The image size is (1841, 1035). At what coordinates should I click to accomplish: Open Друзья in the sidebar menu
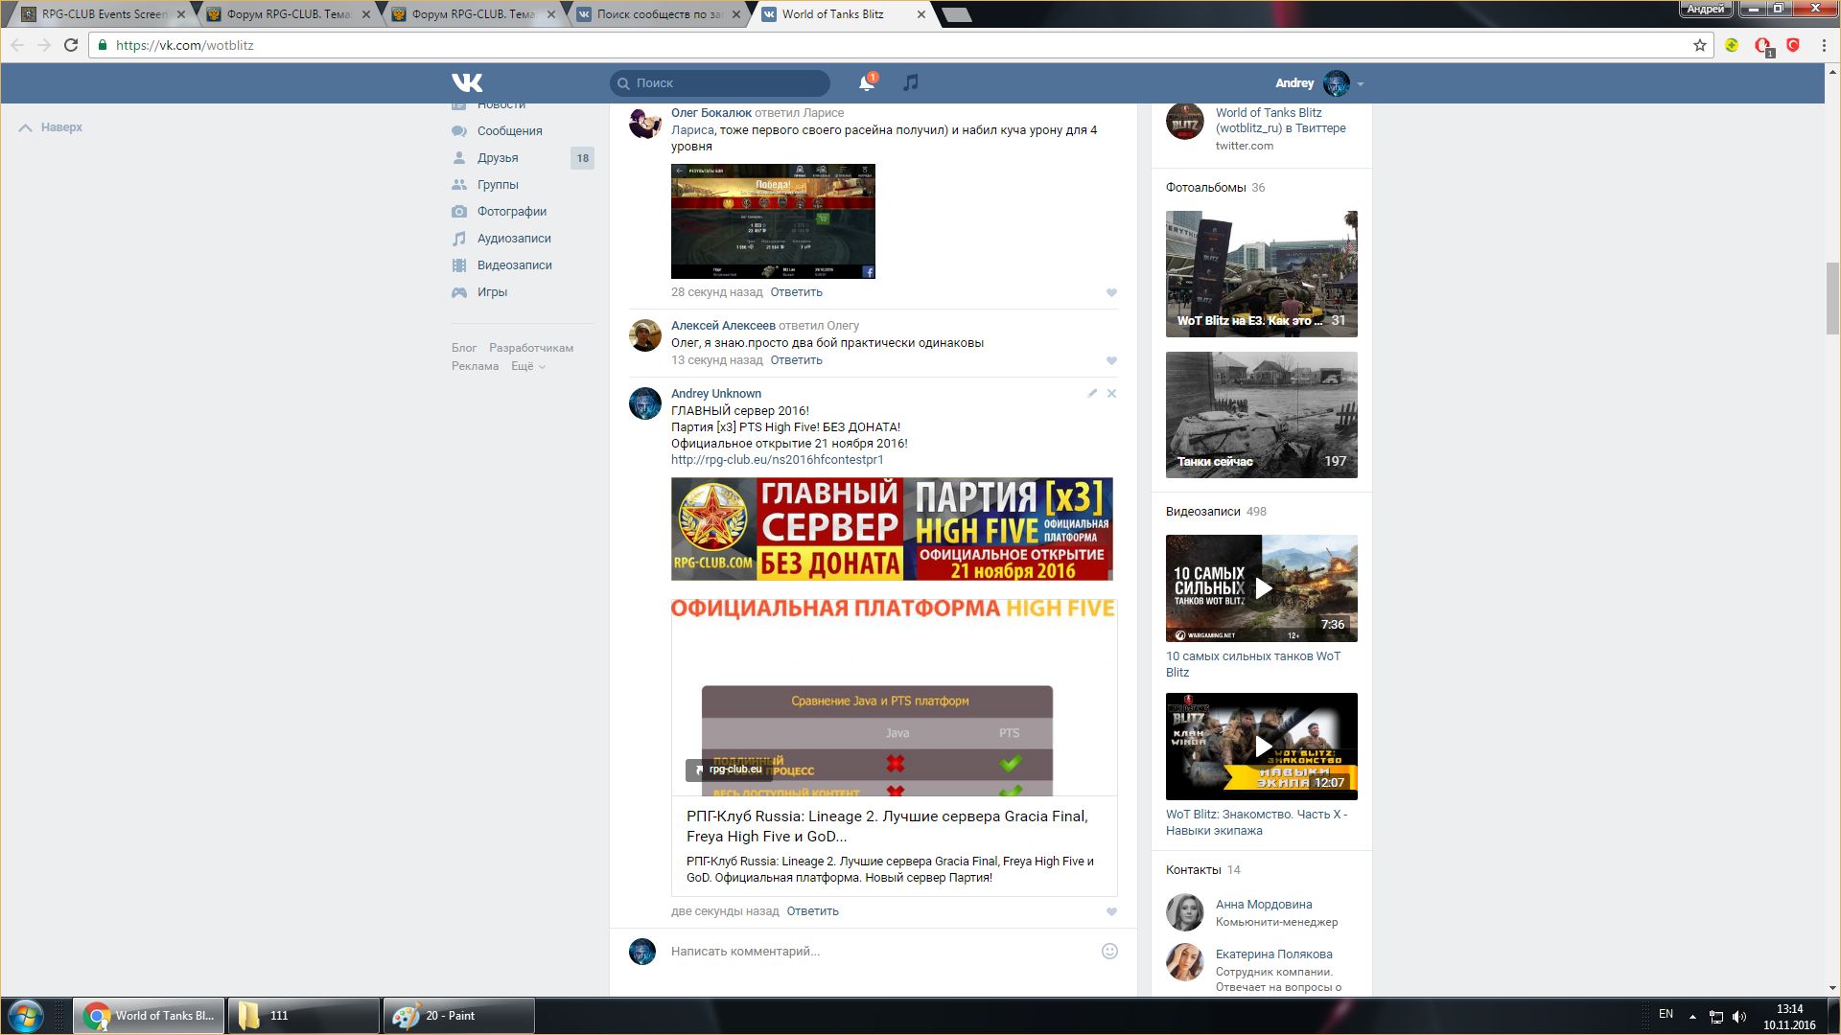tap(498, 158)
